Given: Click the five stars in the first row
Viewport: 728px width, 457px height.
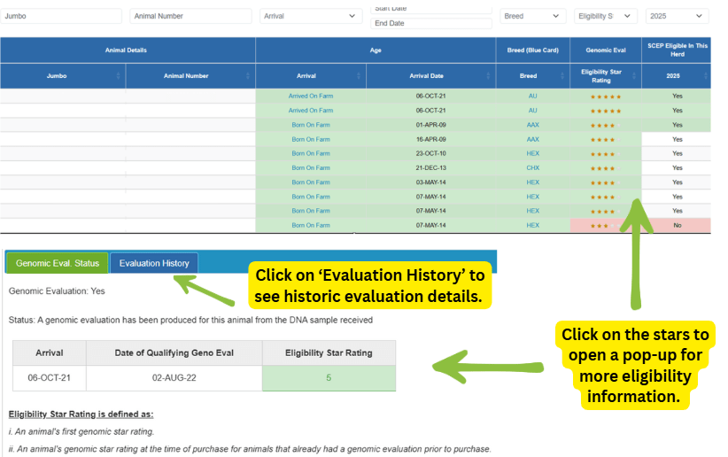Looking at the screenshot, I should [606, 97].
